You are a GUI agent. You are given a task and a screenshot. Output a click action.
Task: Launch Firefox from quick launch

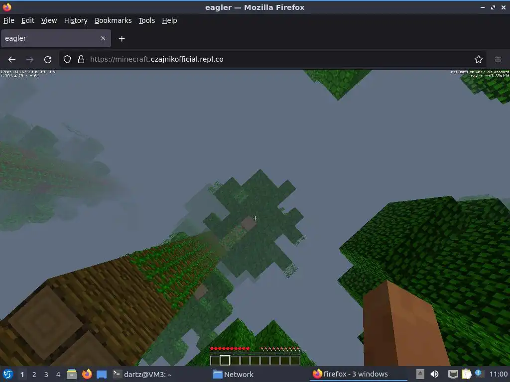click(87, 374)
